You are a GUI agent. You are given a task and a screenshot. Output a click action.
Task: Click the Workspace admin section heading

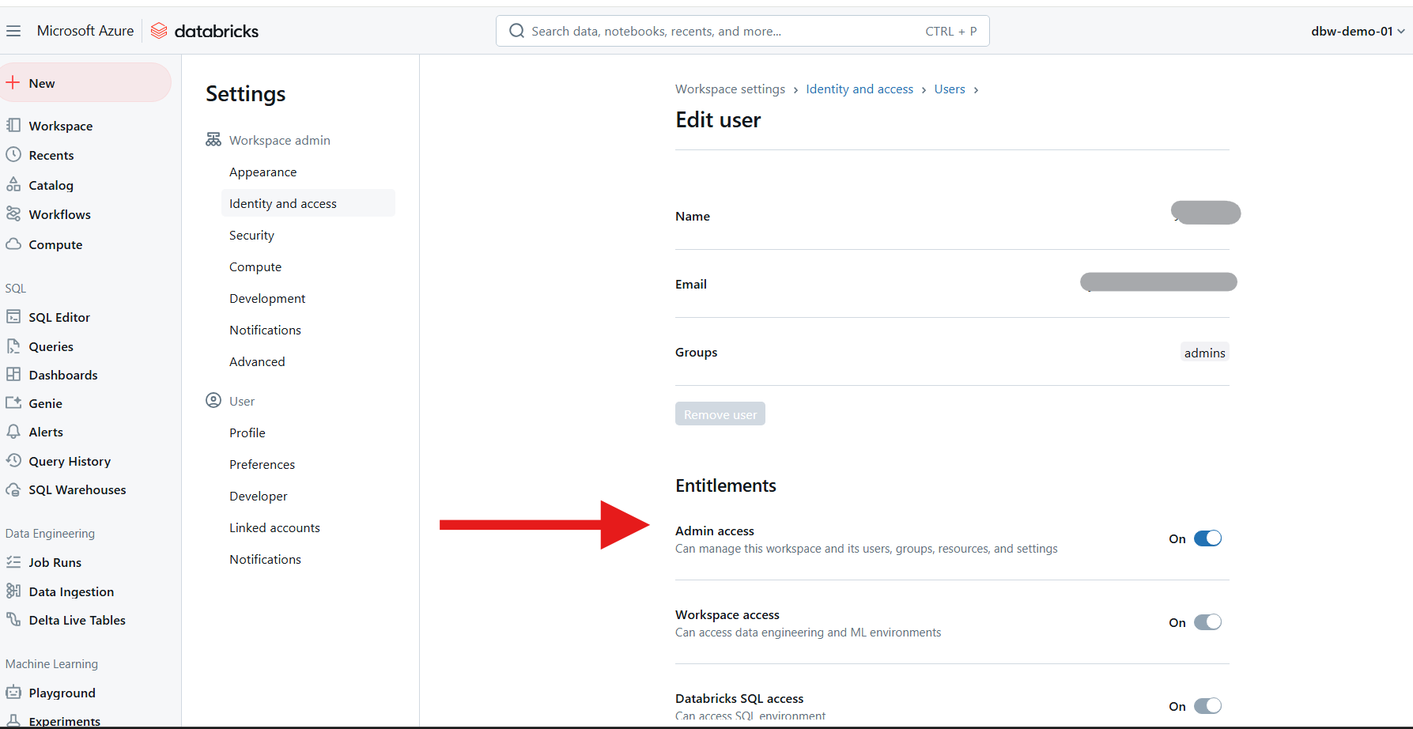tap(280, 140)
